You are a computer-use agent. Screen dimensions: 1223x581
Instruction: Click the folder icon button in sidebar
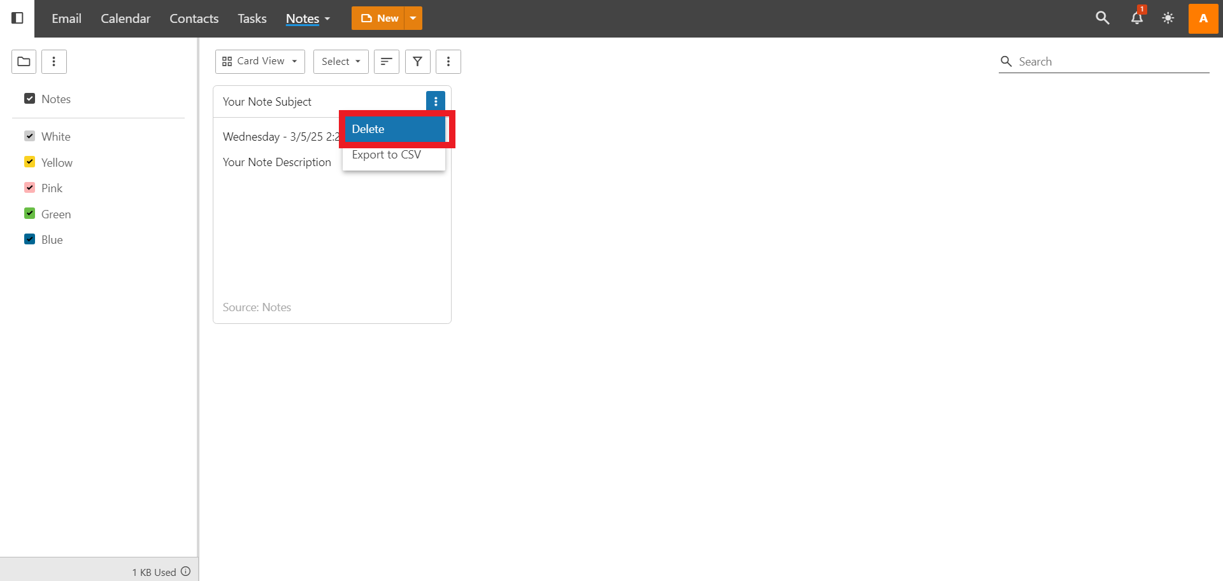(24, 62)
